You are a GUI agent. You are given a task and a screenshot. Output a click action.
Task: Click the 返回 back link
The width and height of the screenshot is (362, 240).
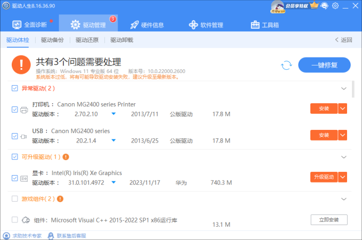click(x=343, y=40)
